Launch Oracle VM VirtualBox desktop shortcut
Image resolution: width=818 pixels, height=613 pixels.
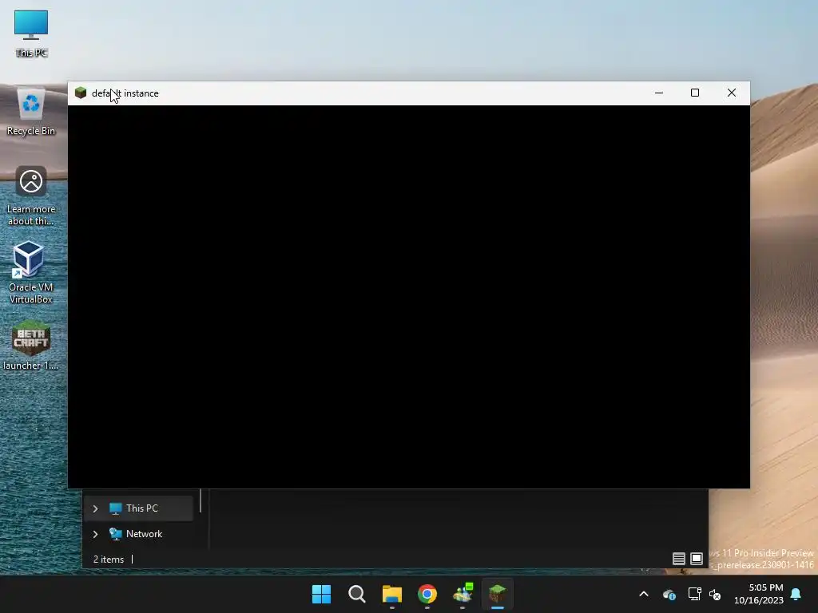tap(31, 272)
